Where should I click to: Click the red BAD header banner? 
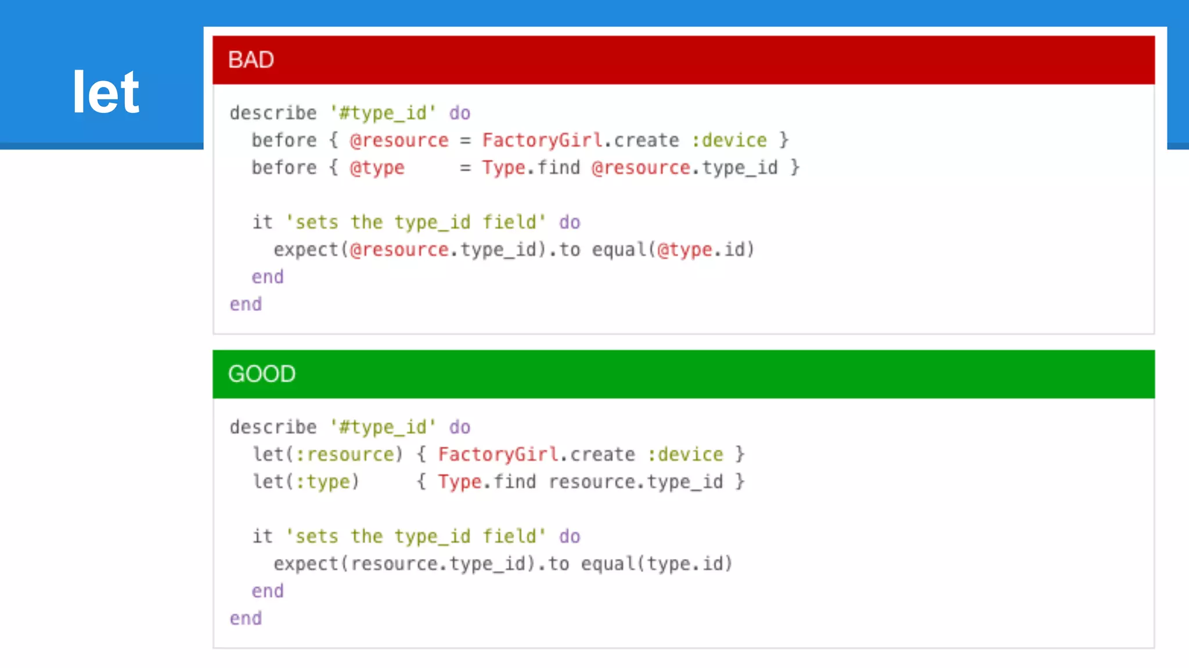pos(683,60)
